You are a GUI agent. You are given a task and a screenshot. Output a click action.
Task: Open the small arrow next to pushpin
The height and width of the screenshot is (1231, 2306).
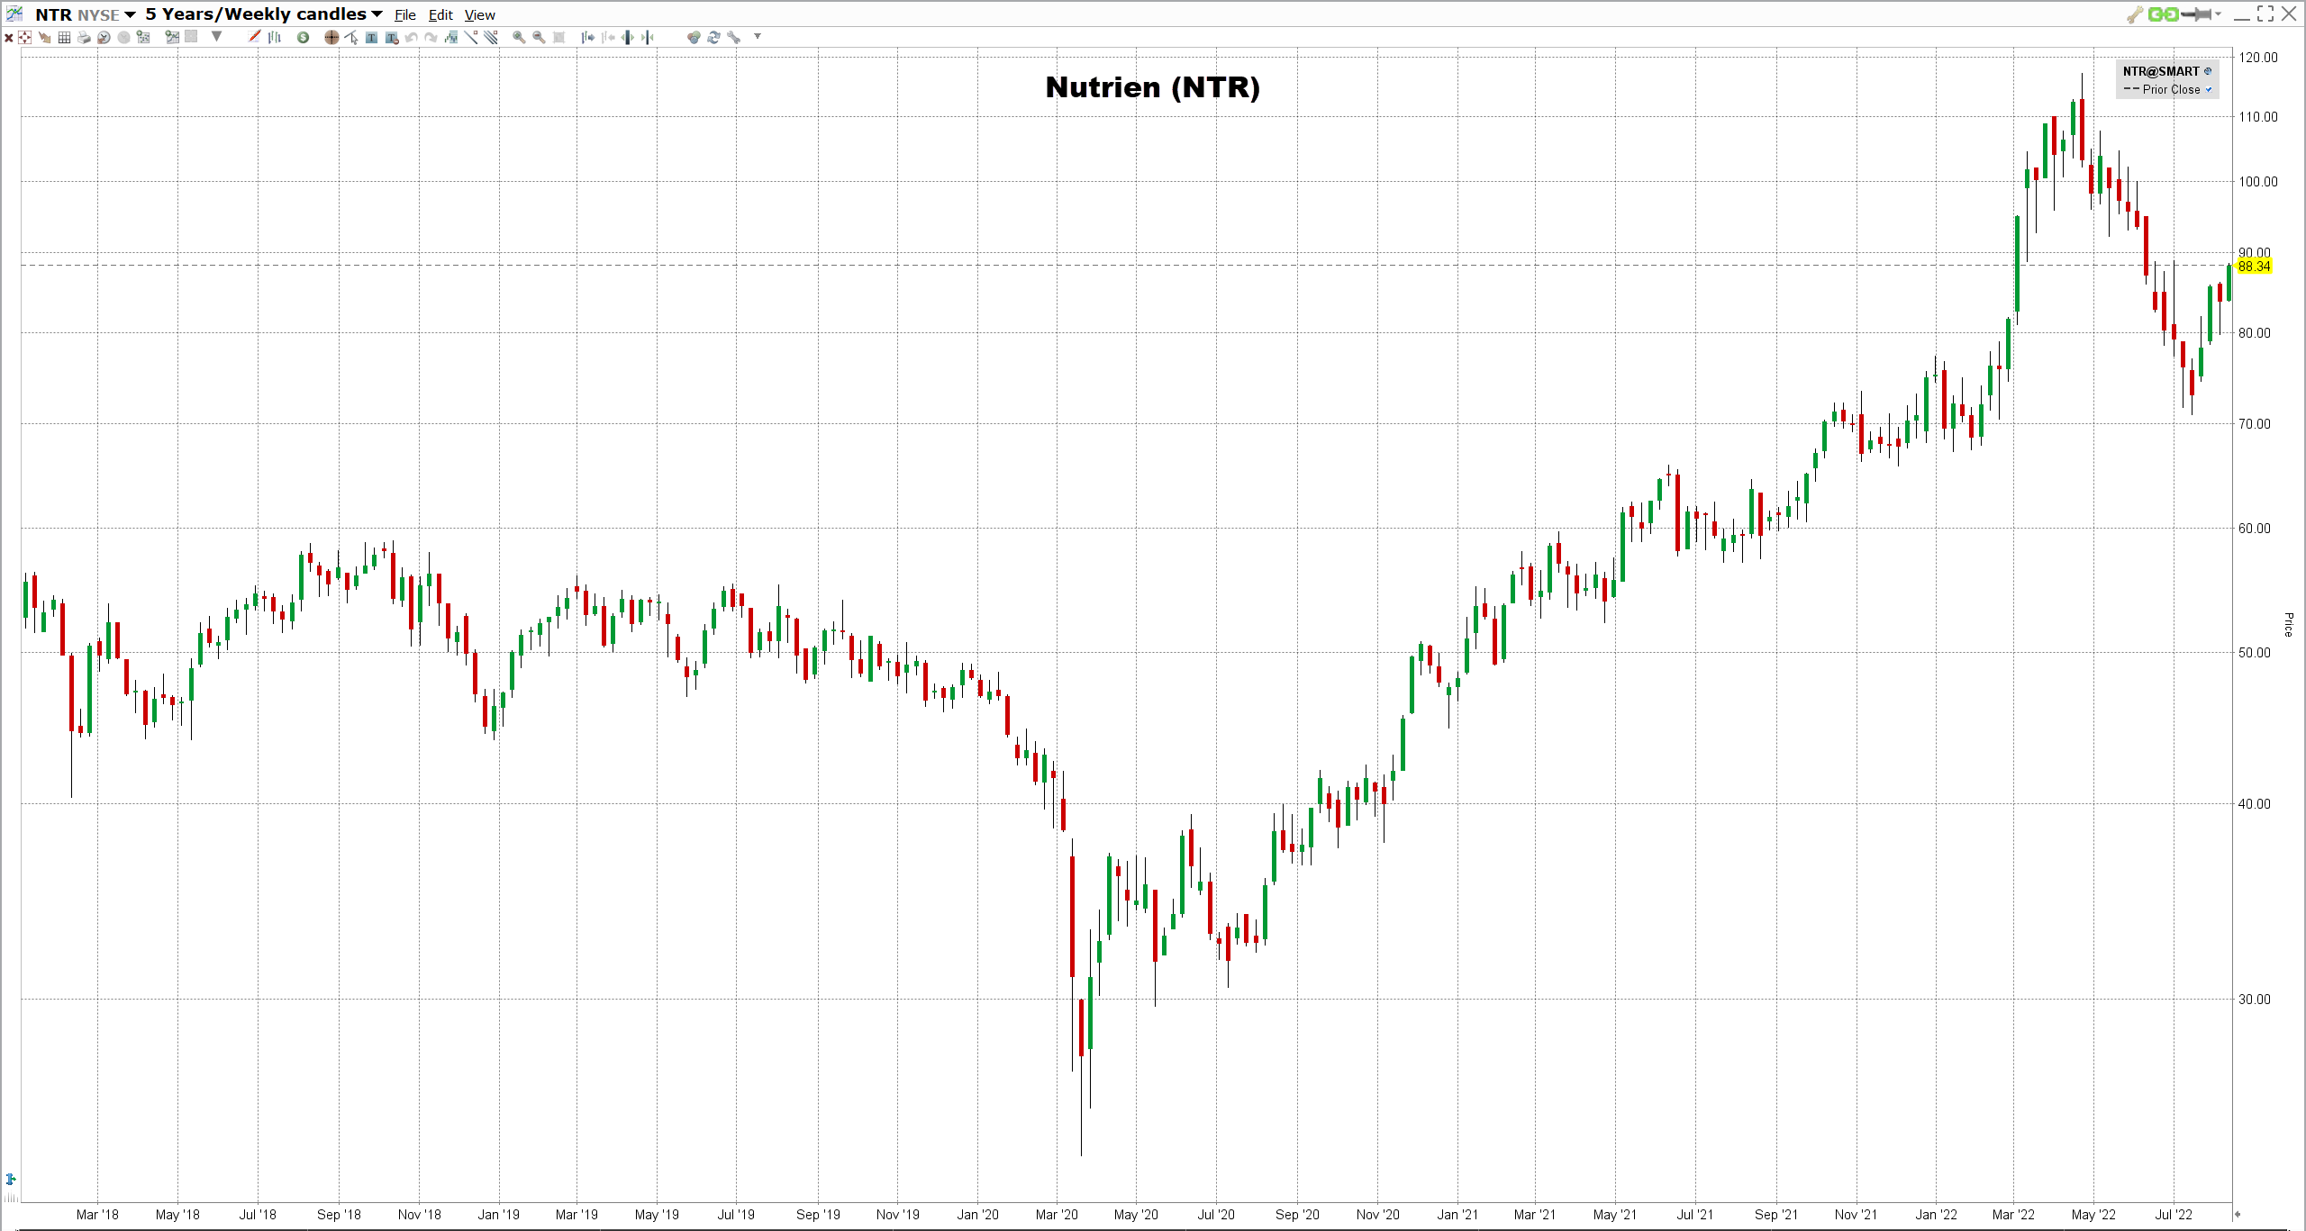click(2218, 14)
